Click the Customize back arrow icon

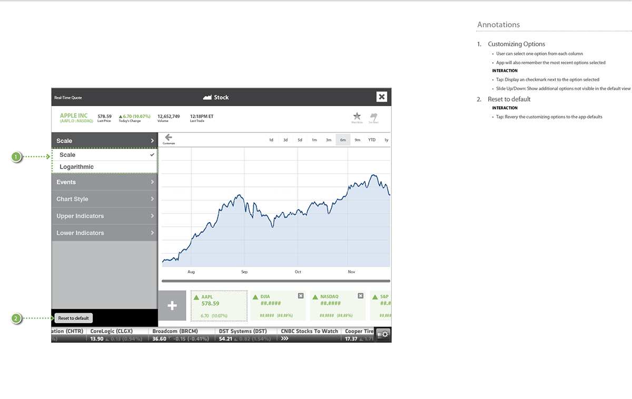[x=169, y=138]
